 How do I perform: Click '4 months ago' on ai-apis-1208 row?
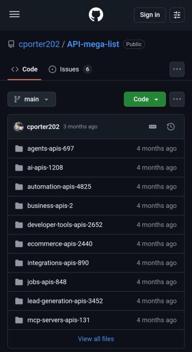pyautogui.click(x=156, y=168)
